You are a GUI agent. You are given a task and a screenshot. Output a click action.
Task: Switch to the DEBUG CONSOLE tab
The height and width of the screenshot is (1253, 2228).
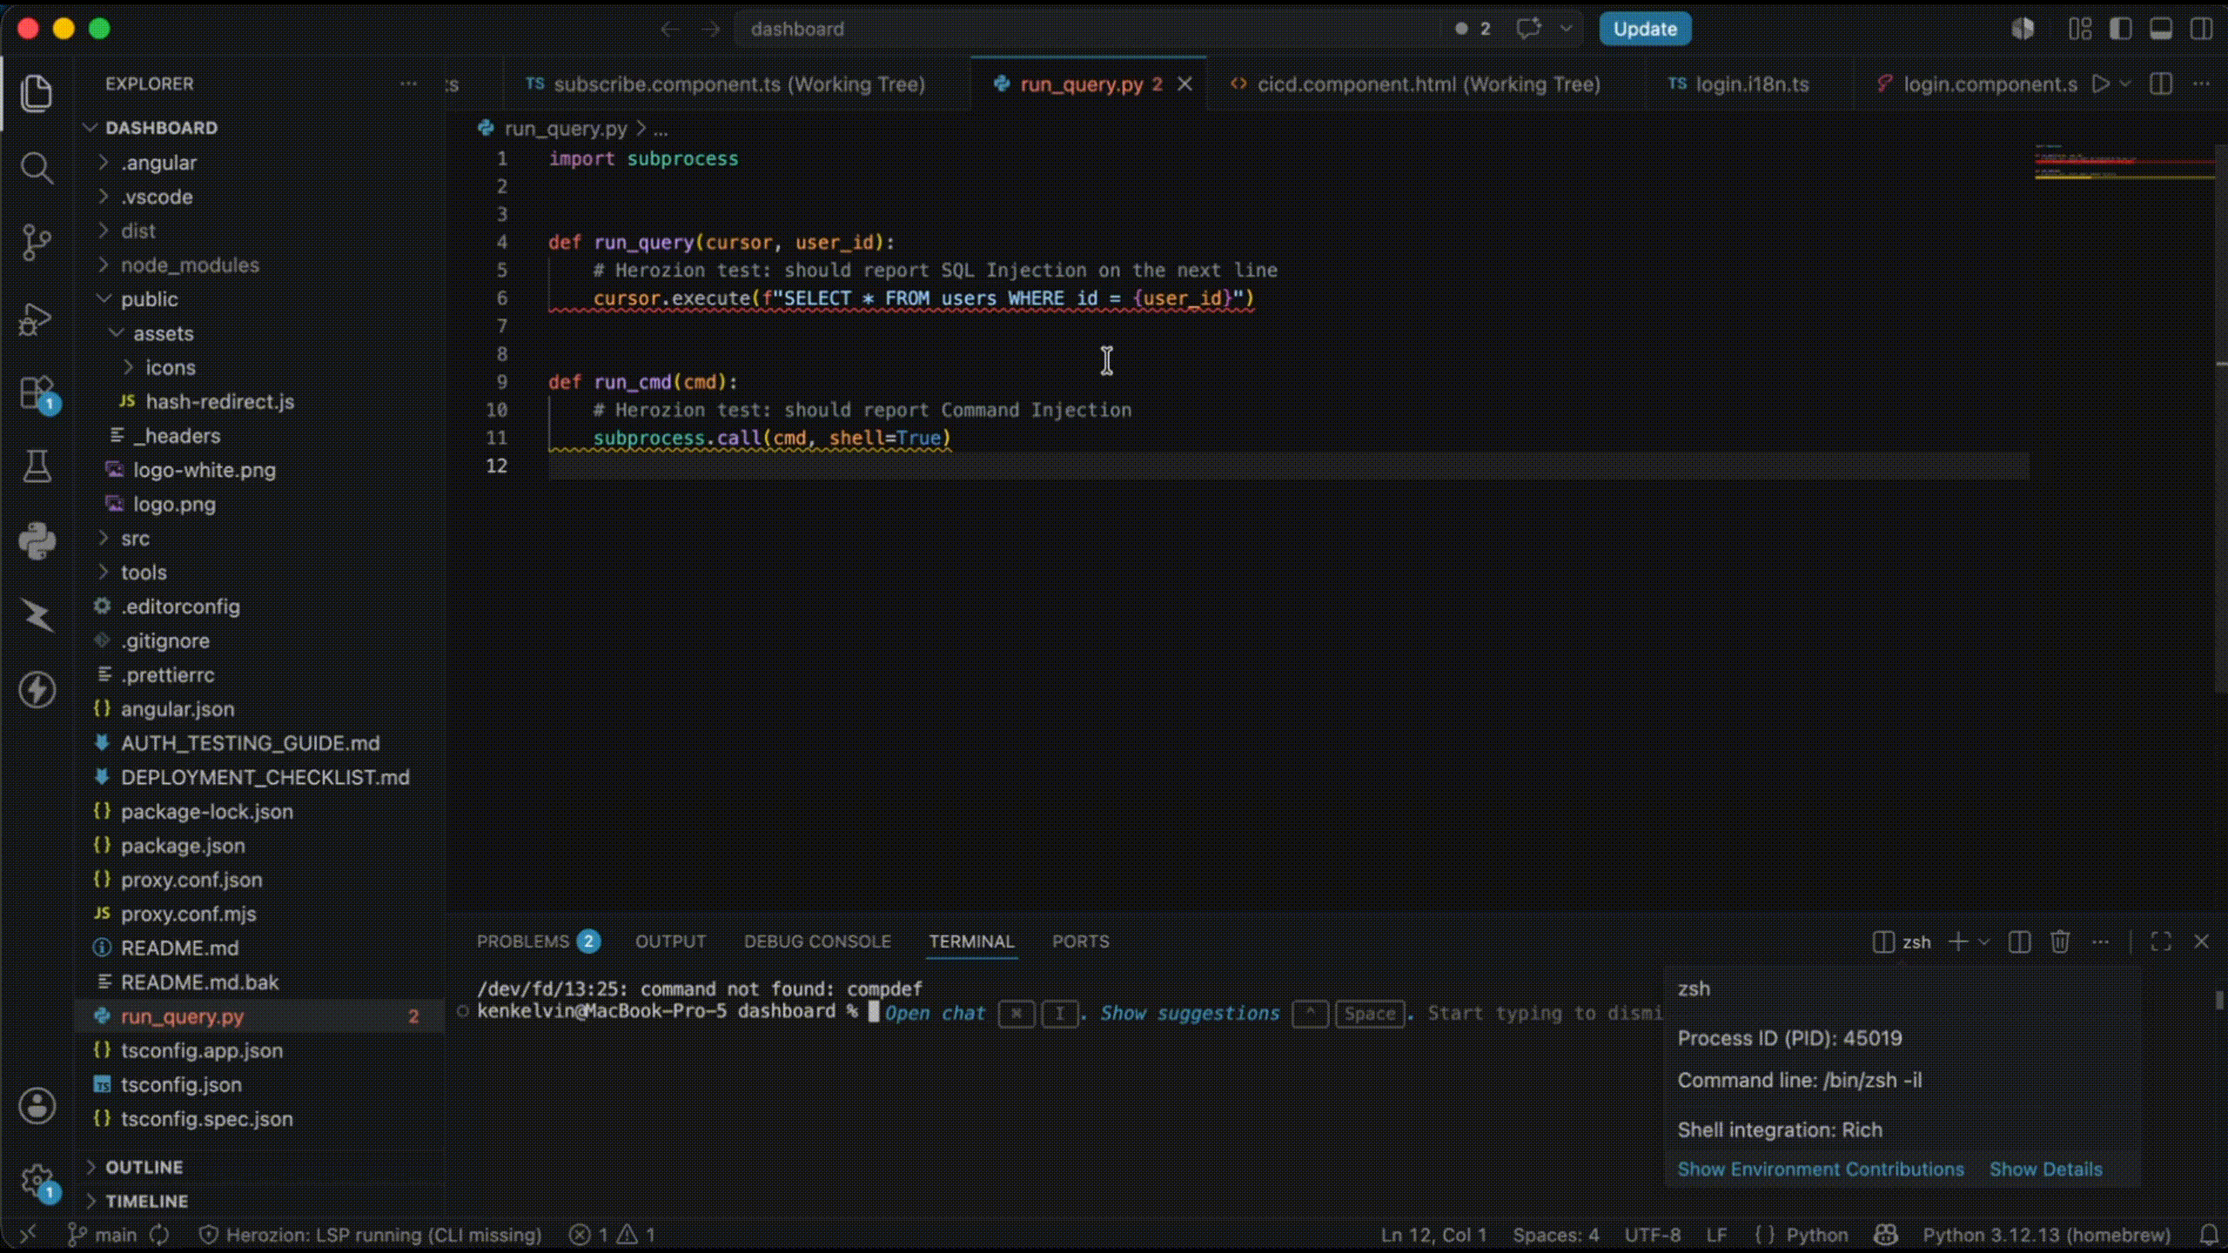point(817,941)
